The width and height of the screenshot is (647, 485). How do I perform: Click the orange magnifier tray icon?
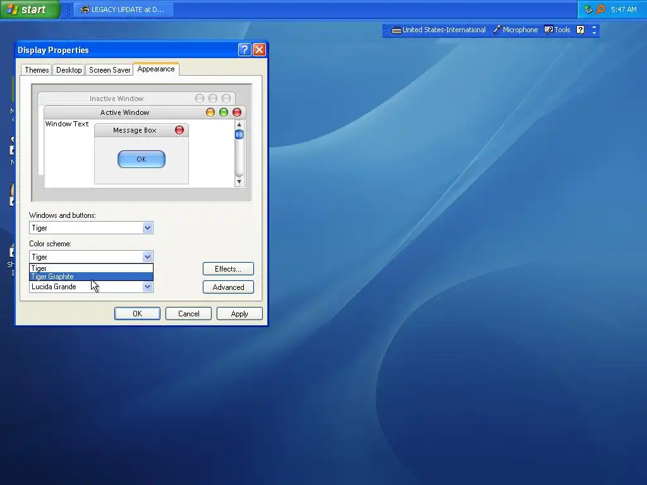tap(600, 9)
